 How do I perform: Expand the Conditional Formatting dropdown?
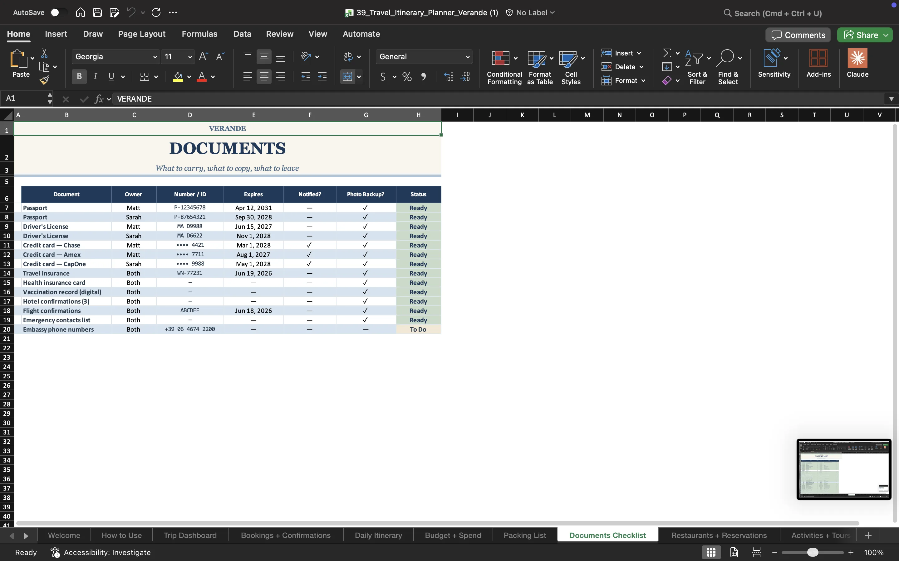point(516,58)
